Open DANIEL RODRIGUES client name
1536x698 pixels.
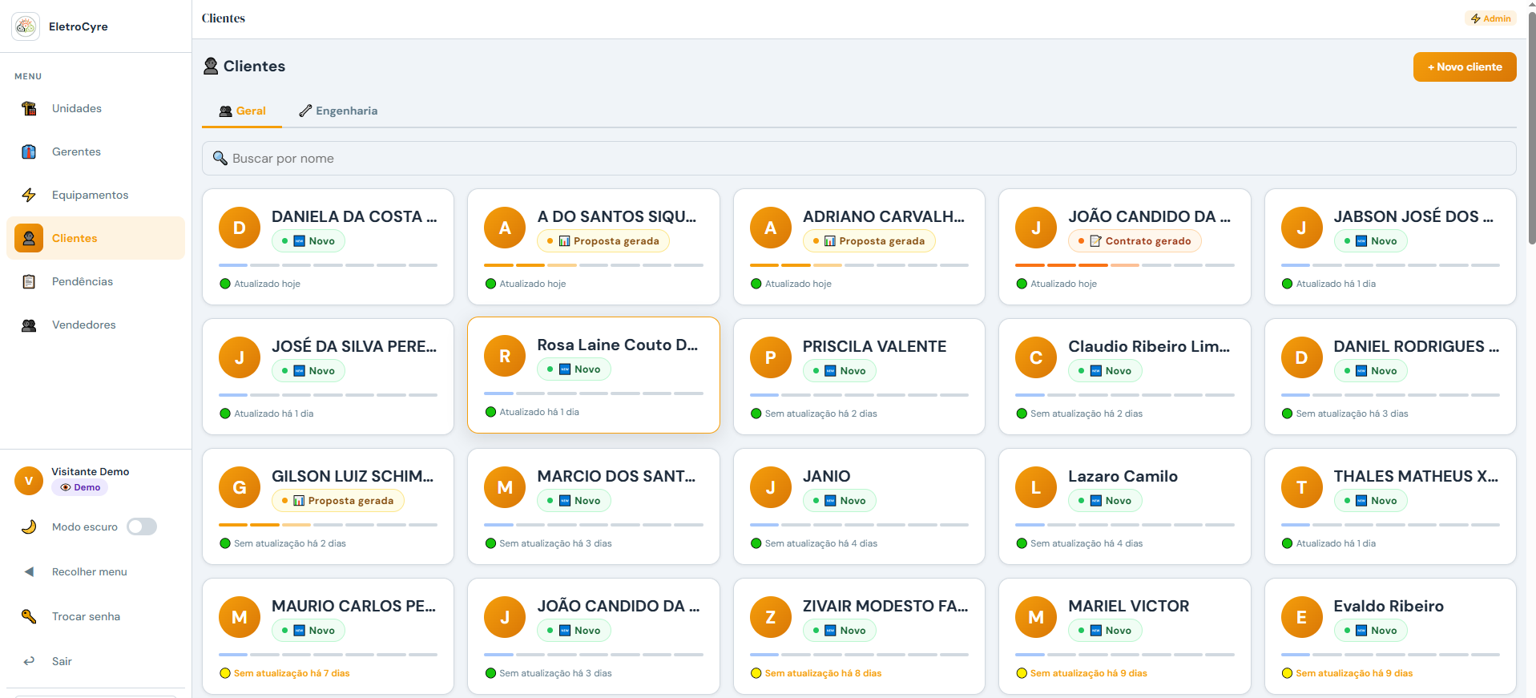click(x=1417, y=346)
